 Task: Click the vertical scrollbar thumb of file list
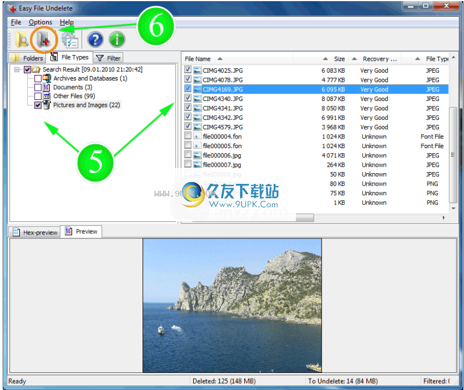pyautogui.click(x=453, y=155)
